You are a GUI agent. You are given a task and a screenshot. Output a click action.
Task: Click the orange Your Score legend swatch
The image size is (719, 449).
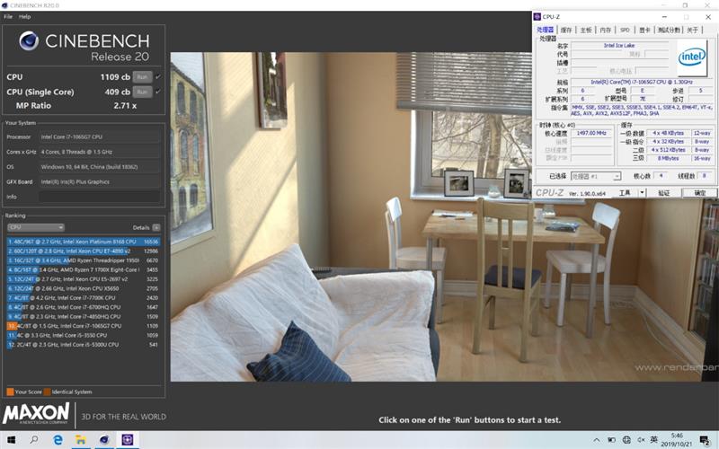(x=9, y=392)
